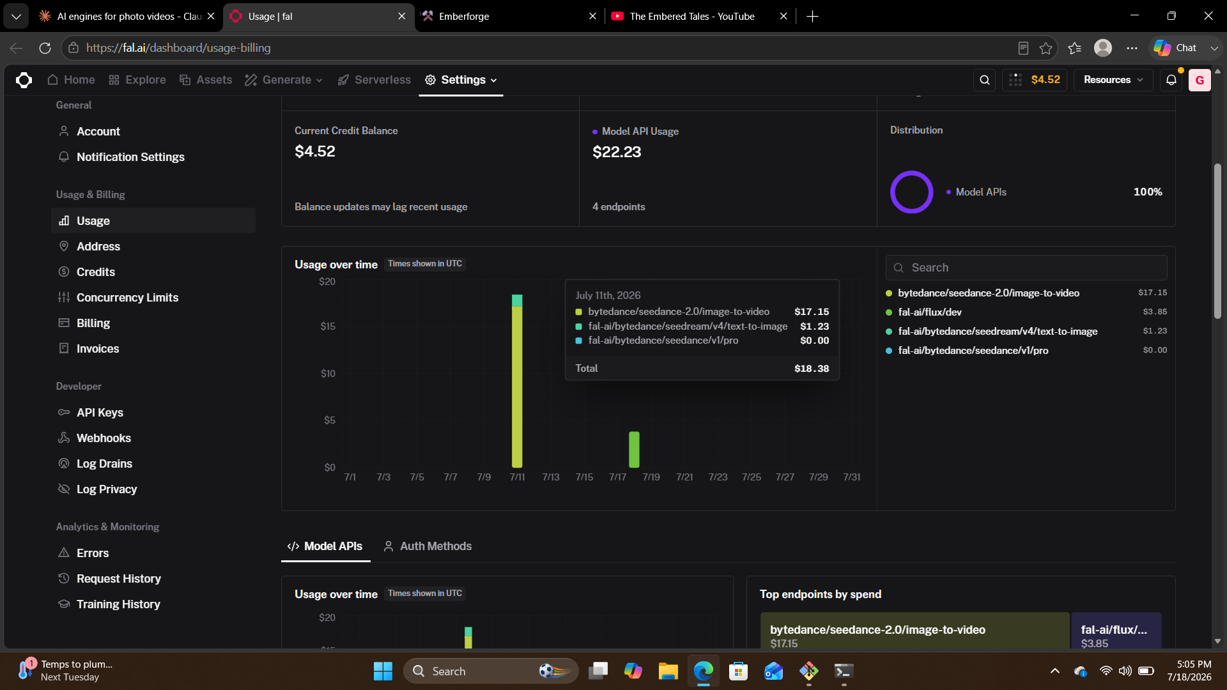Open the Billing page in the sidebar

click(153, 323)
